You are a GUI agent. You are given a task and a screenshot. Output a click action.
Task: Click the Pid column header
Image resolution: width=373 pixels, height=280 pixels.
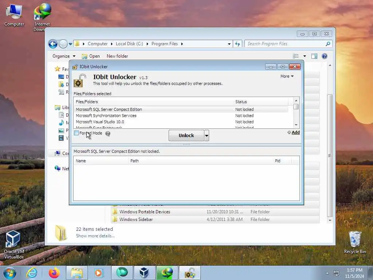[x=282, y=161]
